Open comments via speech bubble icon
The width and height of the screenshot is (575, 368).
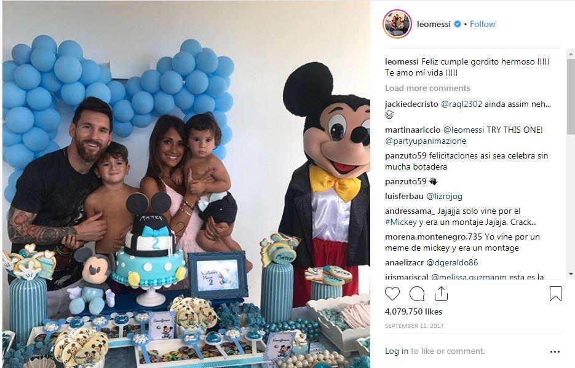[x=417, y=294]
